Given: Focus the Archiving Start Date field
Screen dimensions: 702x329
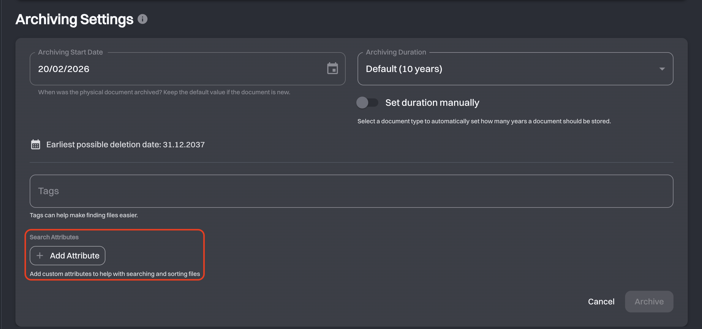Looking at the screenshot, I should [x=187, y=69].
